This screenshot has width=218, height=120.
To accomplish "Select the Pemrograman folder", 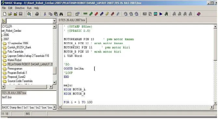I will [15, 68].
